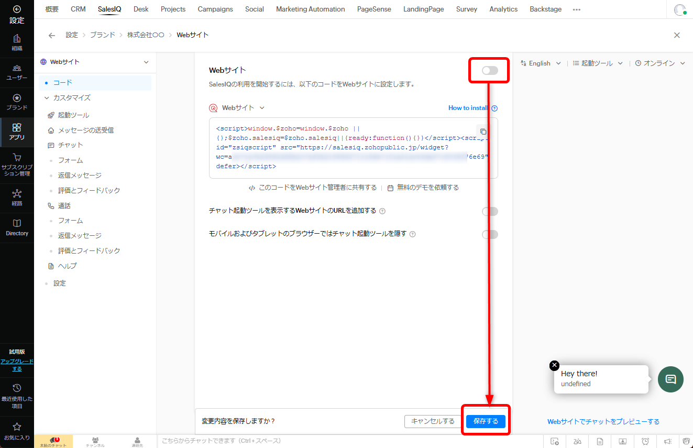Select ヘルプ in the left tree
The height and width of the screenshot is (448, 693).
67,266
